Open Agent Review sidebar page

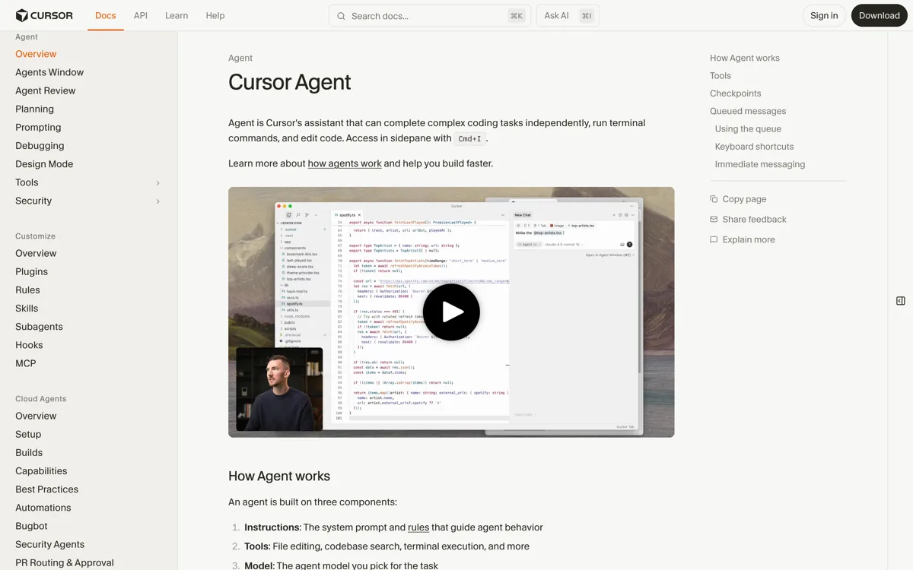click(x=46, y=90)
